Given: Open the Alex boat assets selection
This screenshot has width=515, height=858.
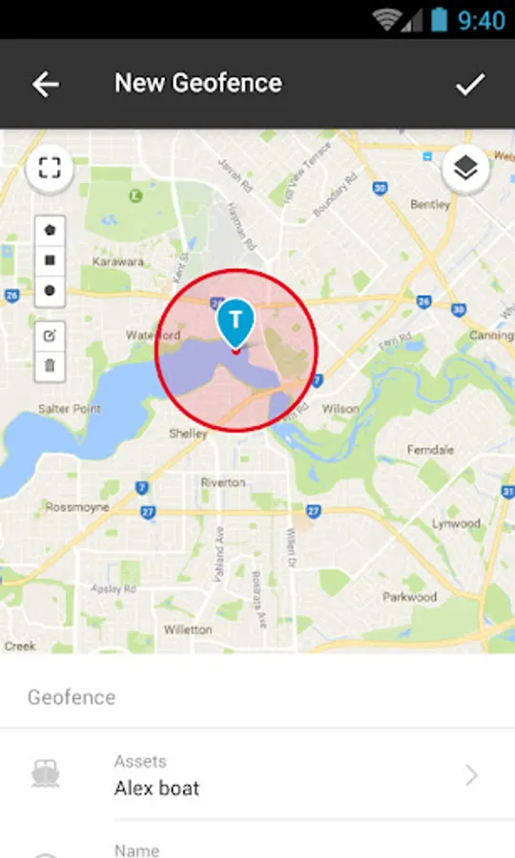Looking at the screenshot, I should [257, 775].
